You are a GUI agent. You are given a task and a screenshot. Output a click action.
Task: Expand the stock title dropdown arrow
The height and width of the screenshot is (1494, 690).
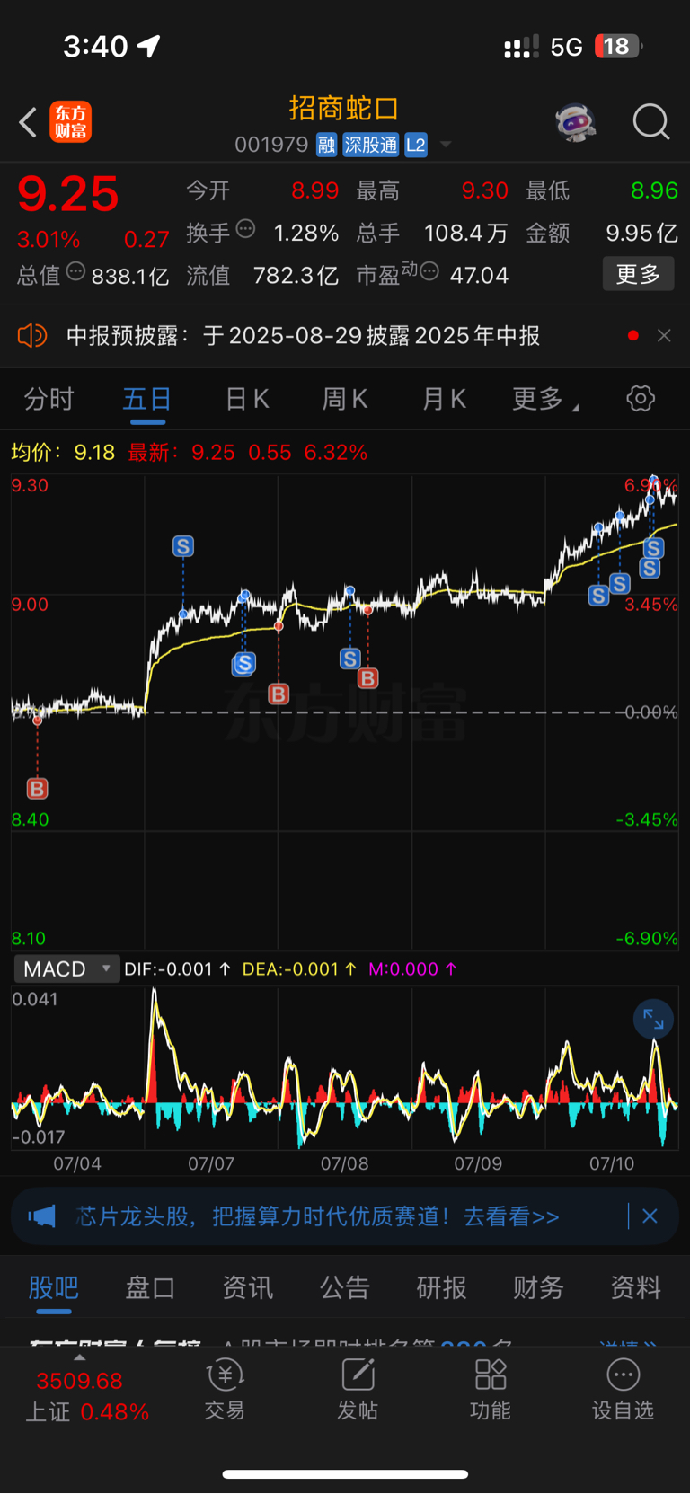click(446, 145)
